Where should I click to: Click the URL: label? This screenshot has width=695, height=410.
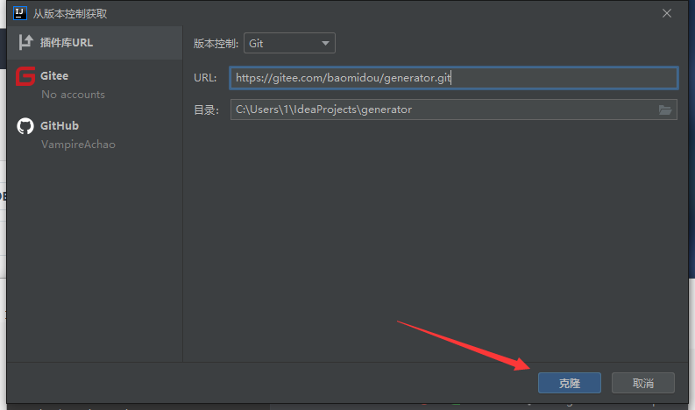pos(205,78)
